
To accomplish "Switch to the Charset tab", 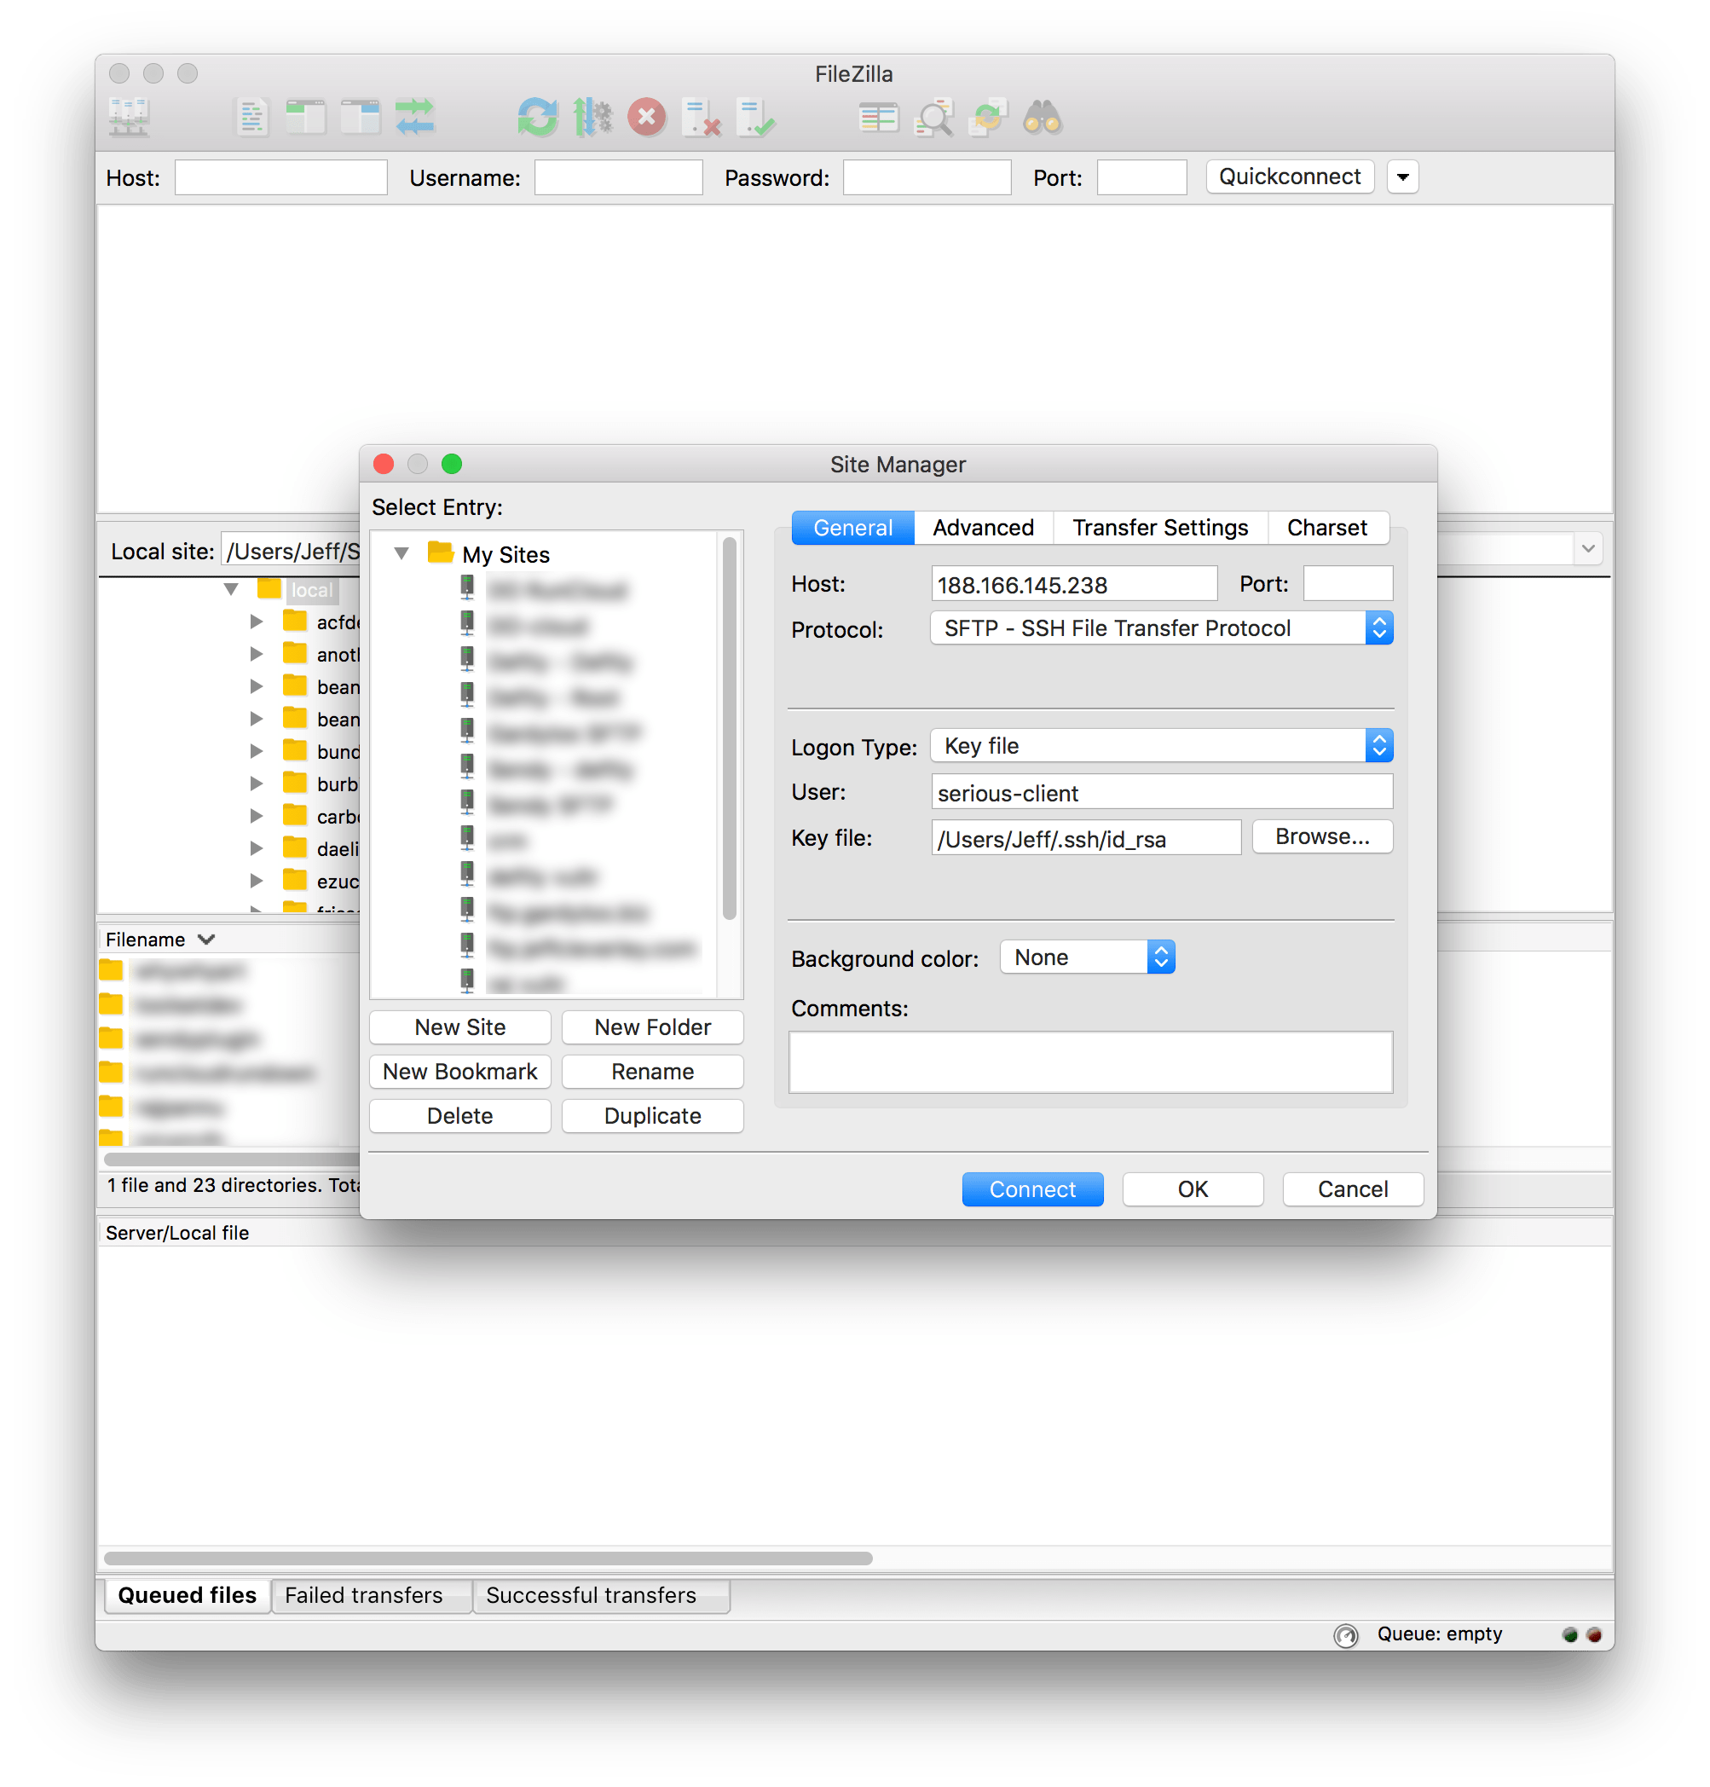I will (1327, 528).
